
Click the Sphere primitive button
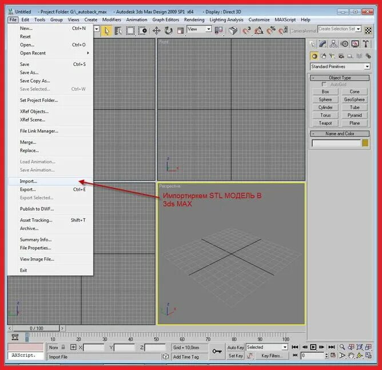click(325, 100)
